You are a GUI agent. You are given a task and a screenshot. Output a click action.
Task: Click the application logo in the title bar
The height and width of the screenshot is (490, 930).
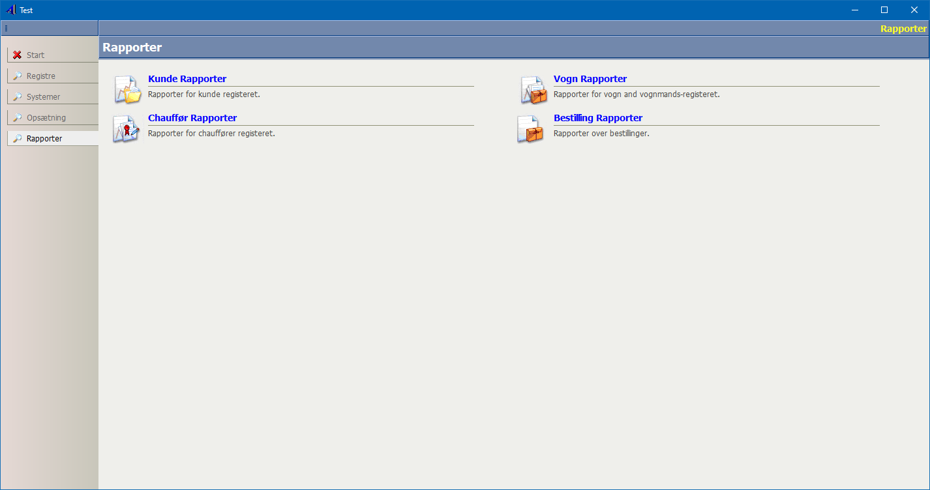pyautogui.click(x=10, y=10)
